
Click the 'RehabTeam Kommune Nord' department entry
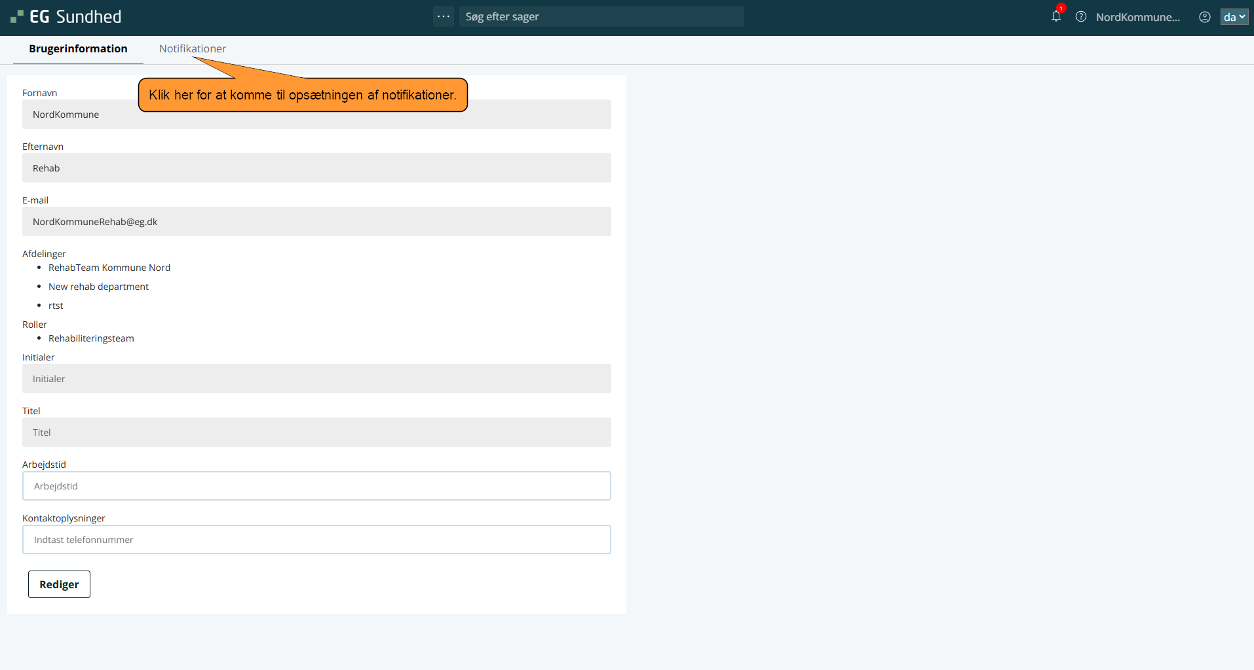tap(109, 268)
